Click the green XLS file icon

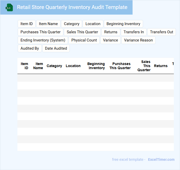click(9, 7)
